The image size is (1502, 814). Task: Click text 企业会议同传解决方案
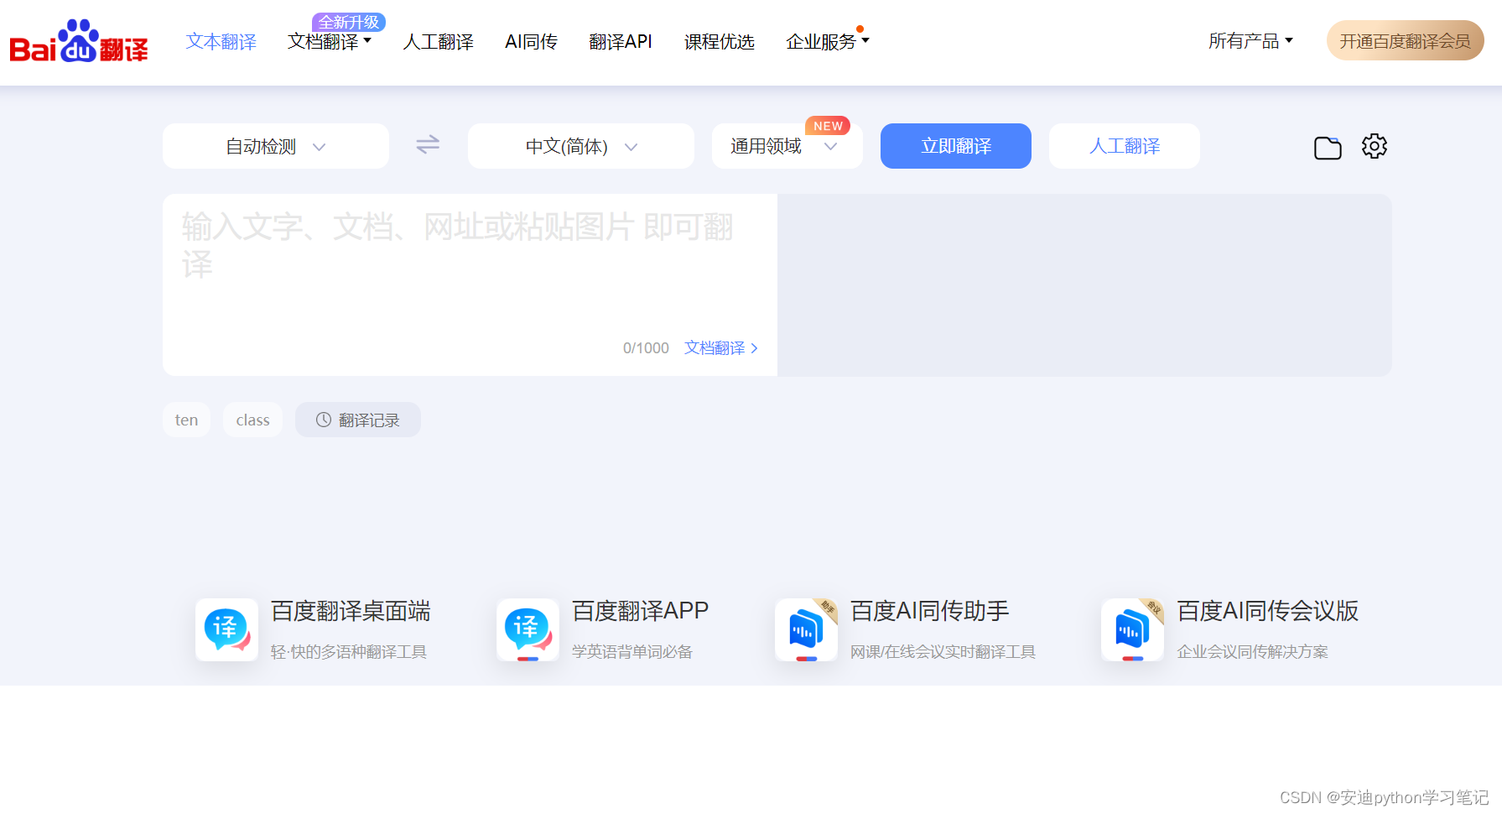point(1253,652)
